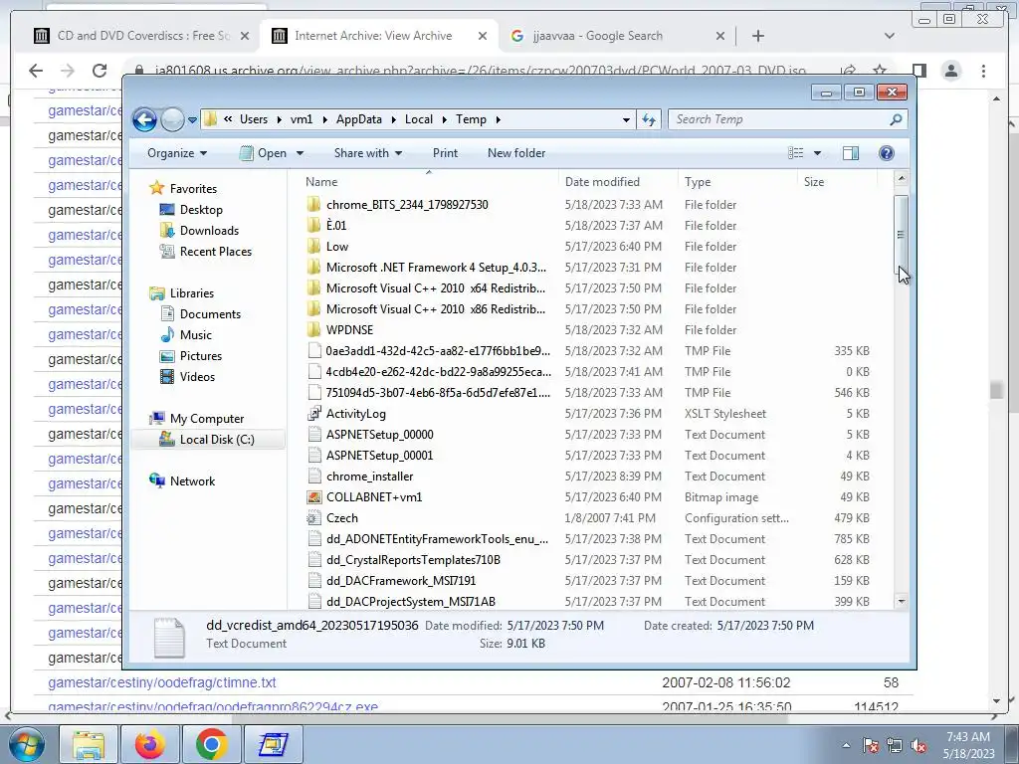Go back using Explorer's Back arrow
1019x764 pixels.
click(x=144, y=119)
